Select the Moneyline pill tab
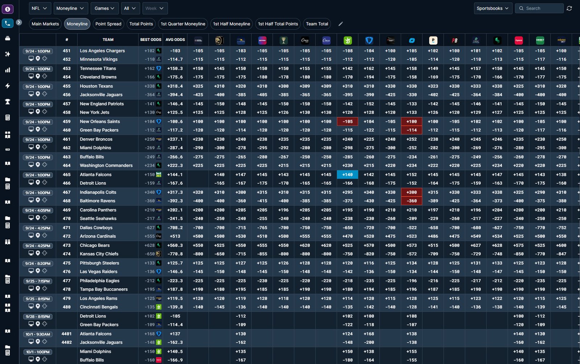Image resolution: width=580 pixels, height=364 pixels. click(x=77, y=24)
